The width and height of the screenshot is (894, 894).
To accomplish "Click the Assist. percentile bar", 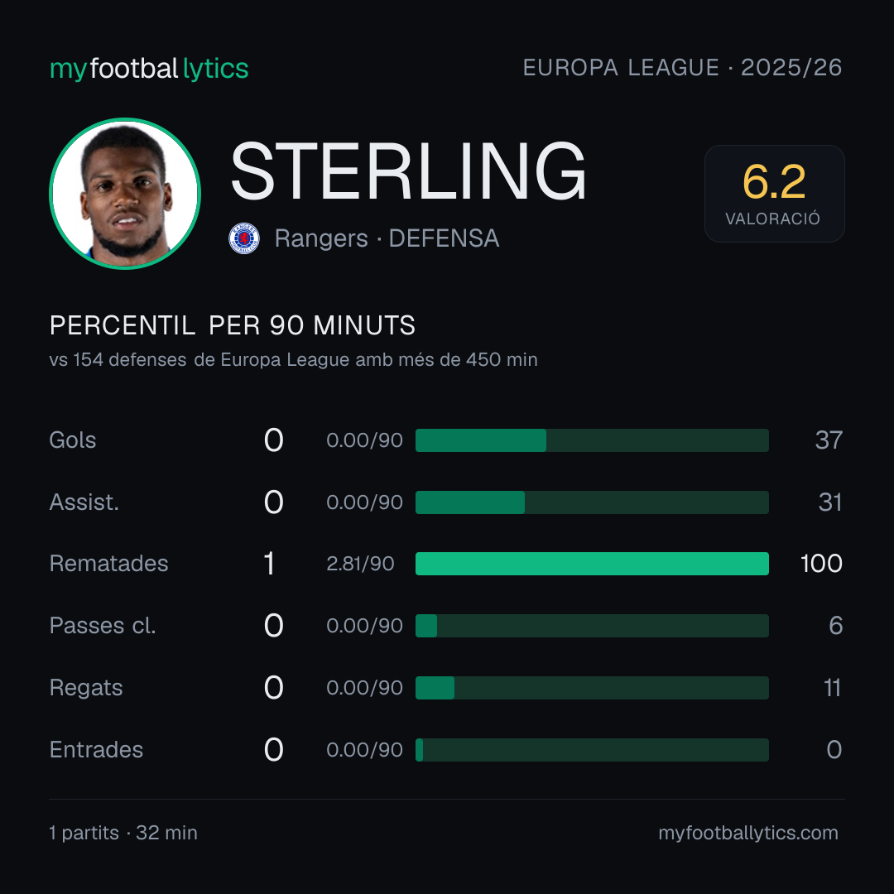I will [592, 502].
